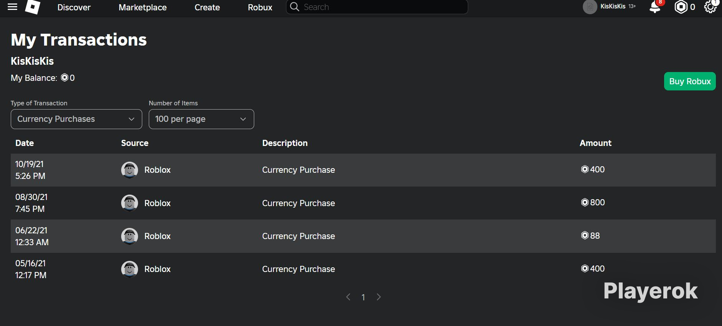The width and height of the screenshot is (722, 326).
Task: Click Roblox avatar in the 06/22/21 row
Action: pos(130,236)
